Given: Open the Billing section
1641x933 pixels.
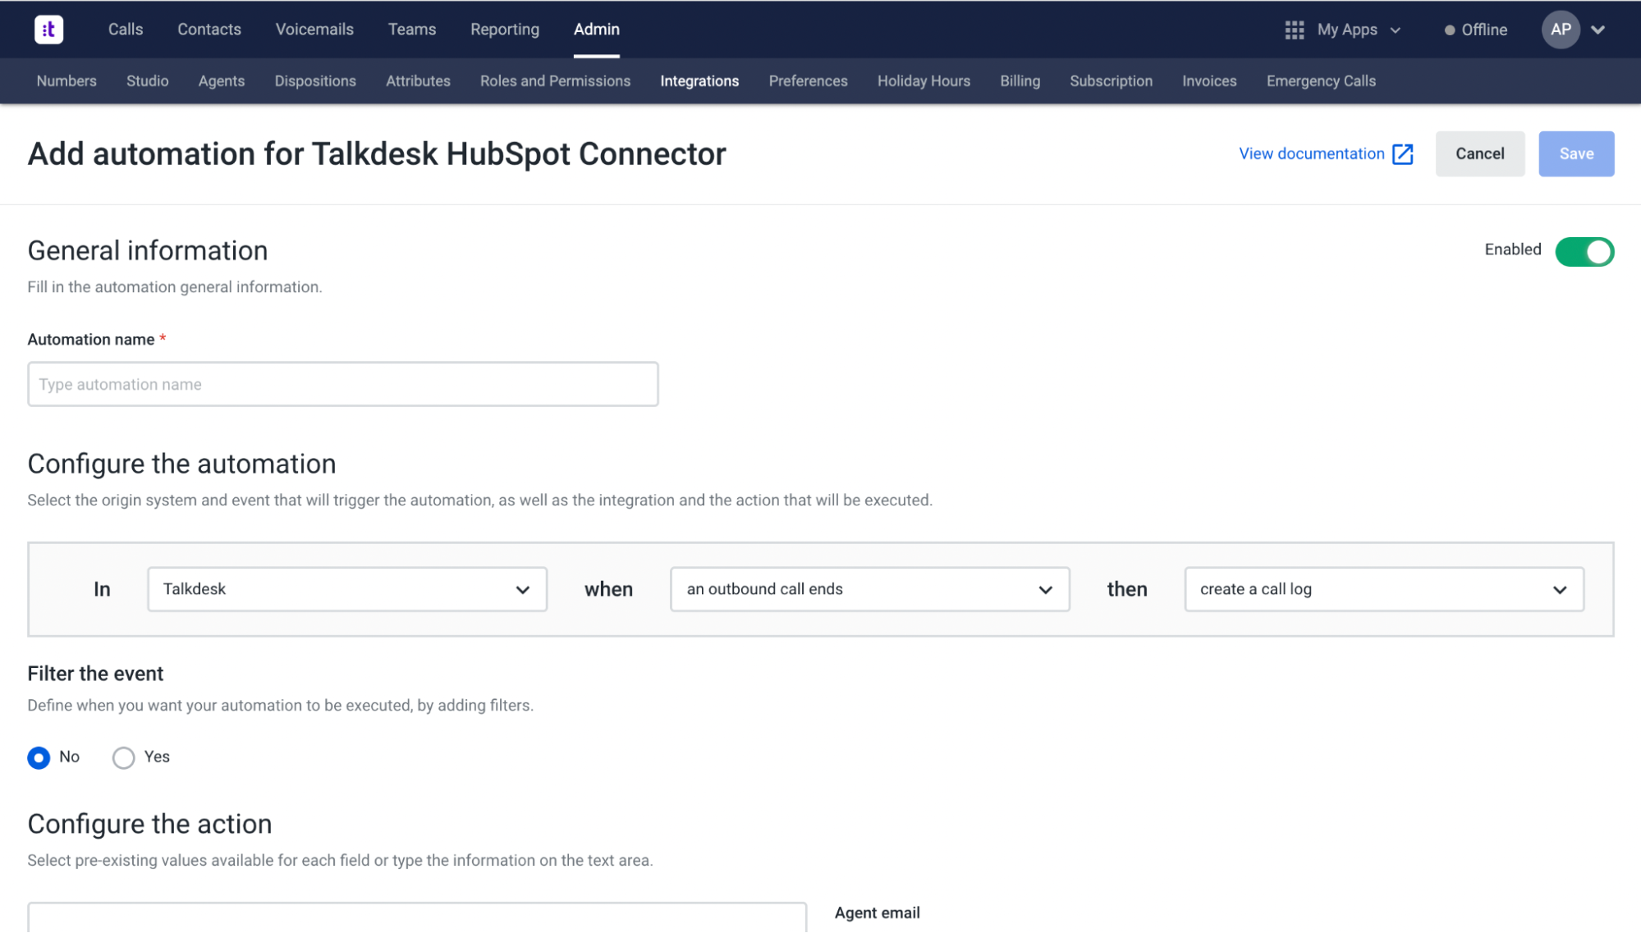Looking at the screenshot, I should pos(1020,81).
